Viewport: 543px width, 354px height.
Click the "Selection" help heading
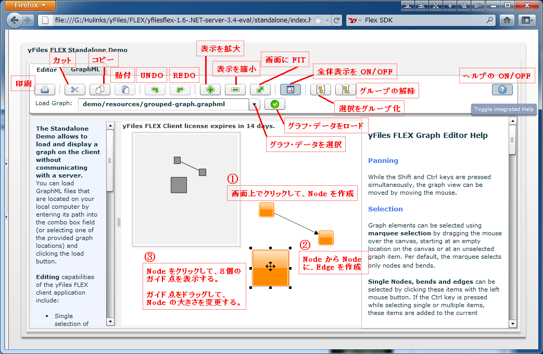point(385,209)
